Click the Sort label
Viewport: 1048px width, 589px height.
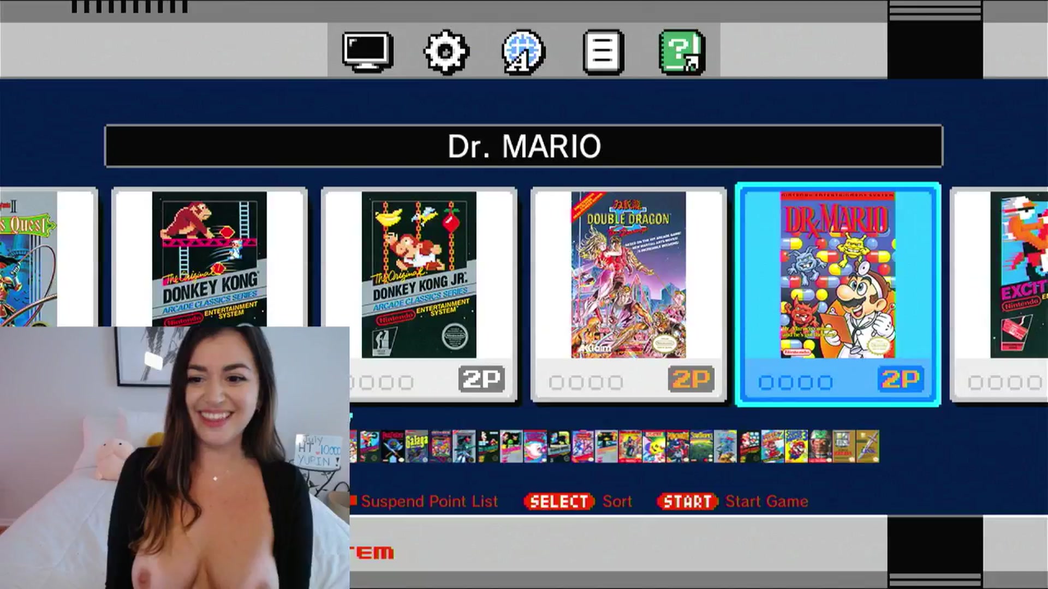[617, 501]
